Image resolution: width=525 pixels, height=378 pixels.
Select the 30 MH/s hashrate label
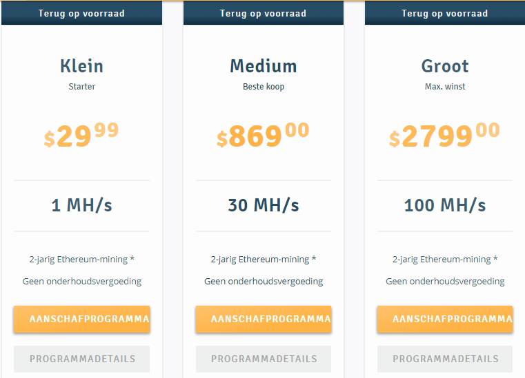(x=264, y=205)
